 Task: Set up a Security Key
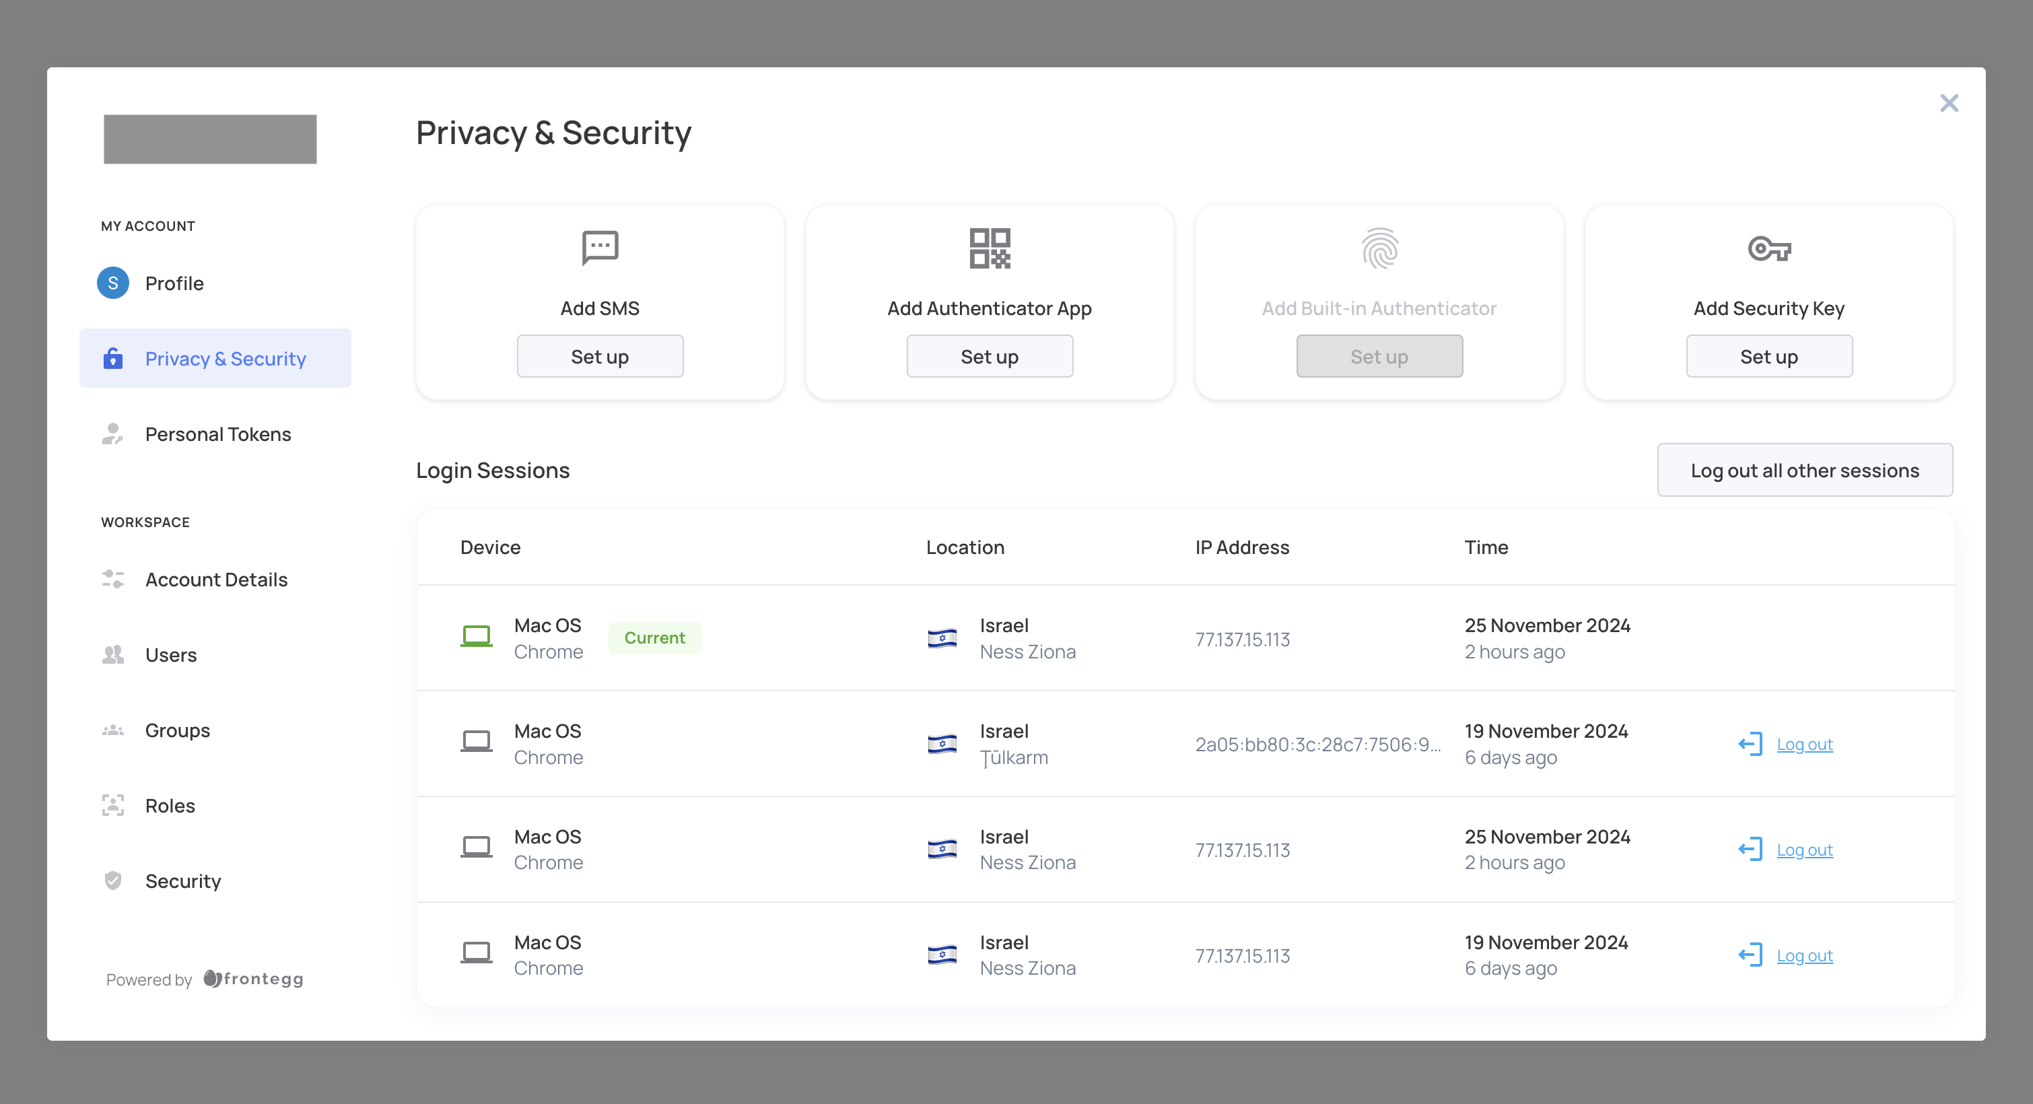coord(1768,357)
